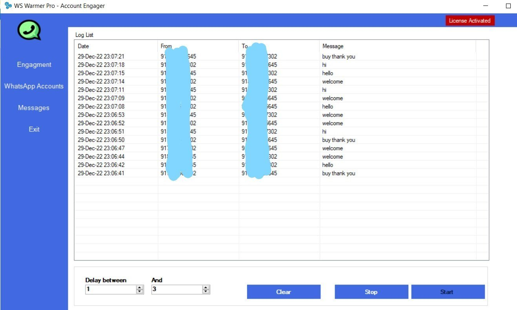
Task: Decrease the 'And' delay value with down arrow
Action: [x=206, y=292]
